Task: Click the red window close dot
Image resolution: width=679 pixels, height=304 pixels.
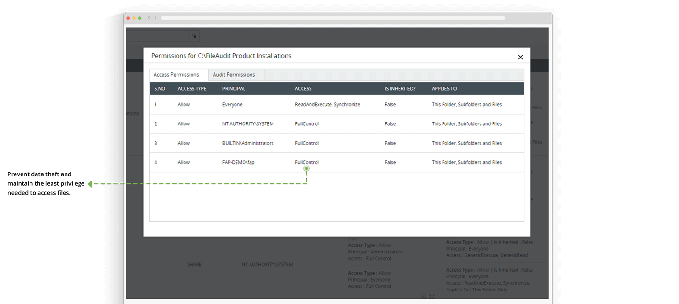Action: [128, 18]
